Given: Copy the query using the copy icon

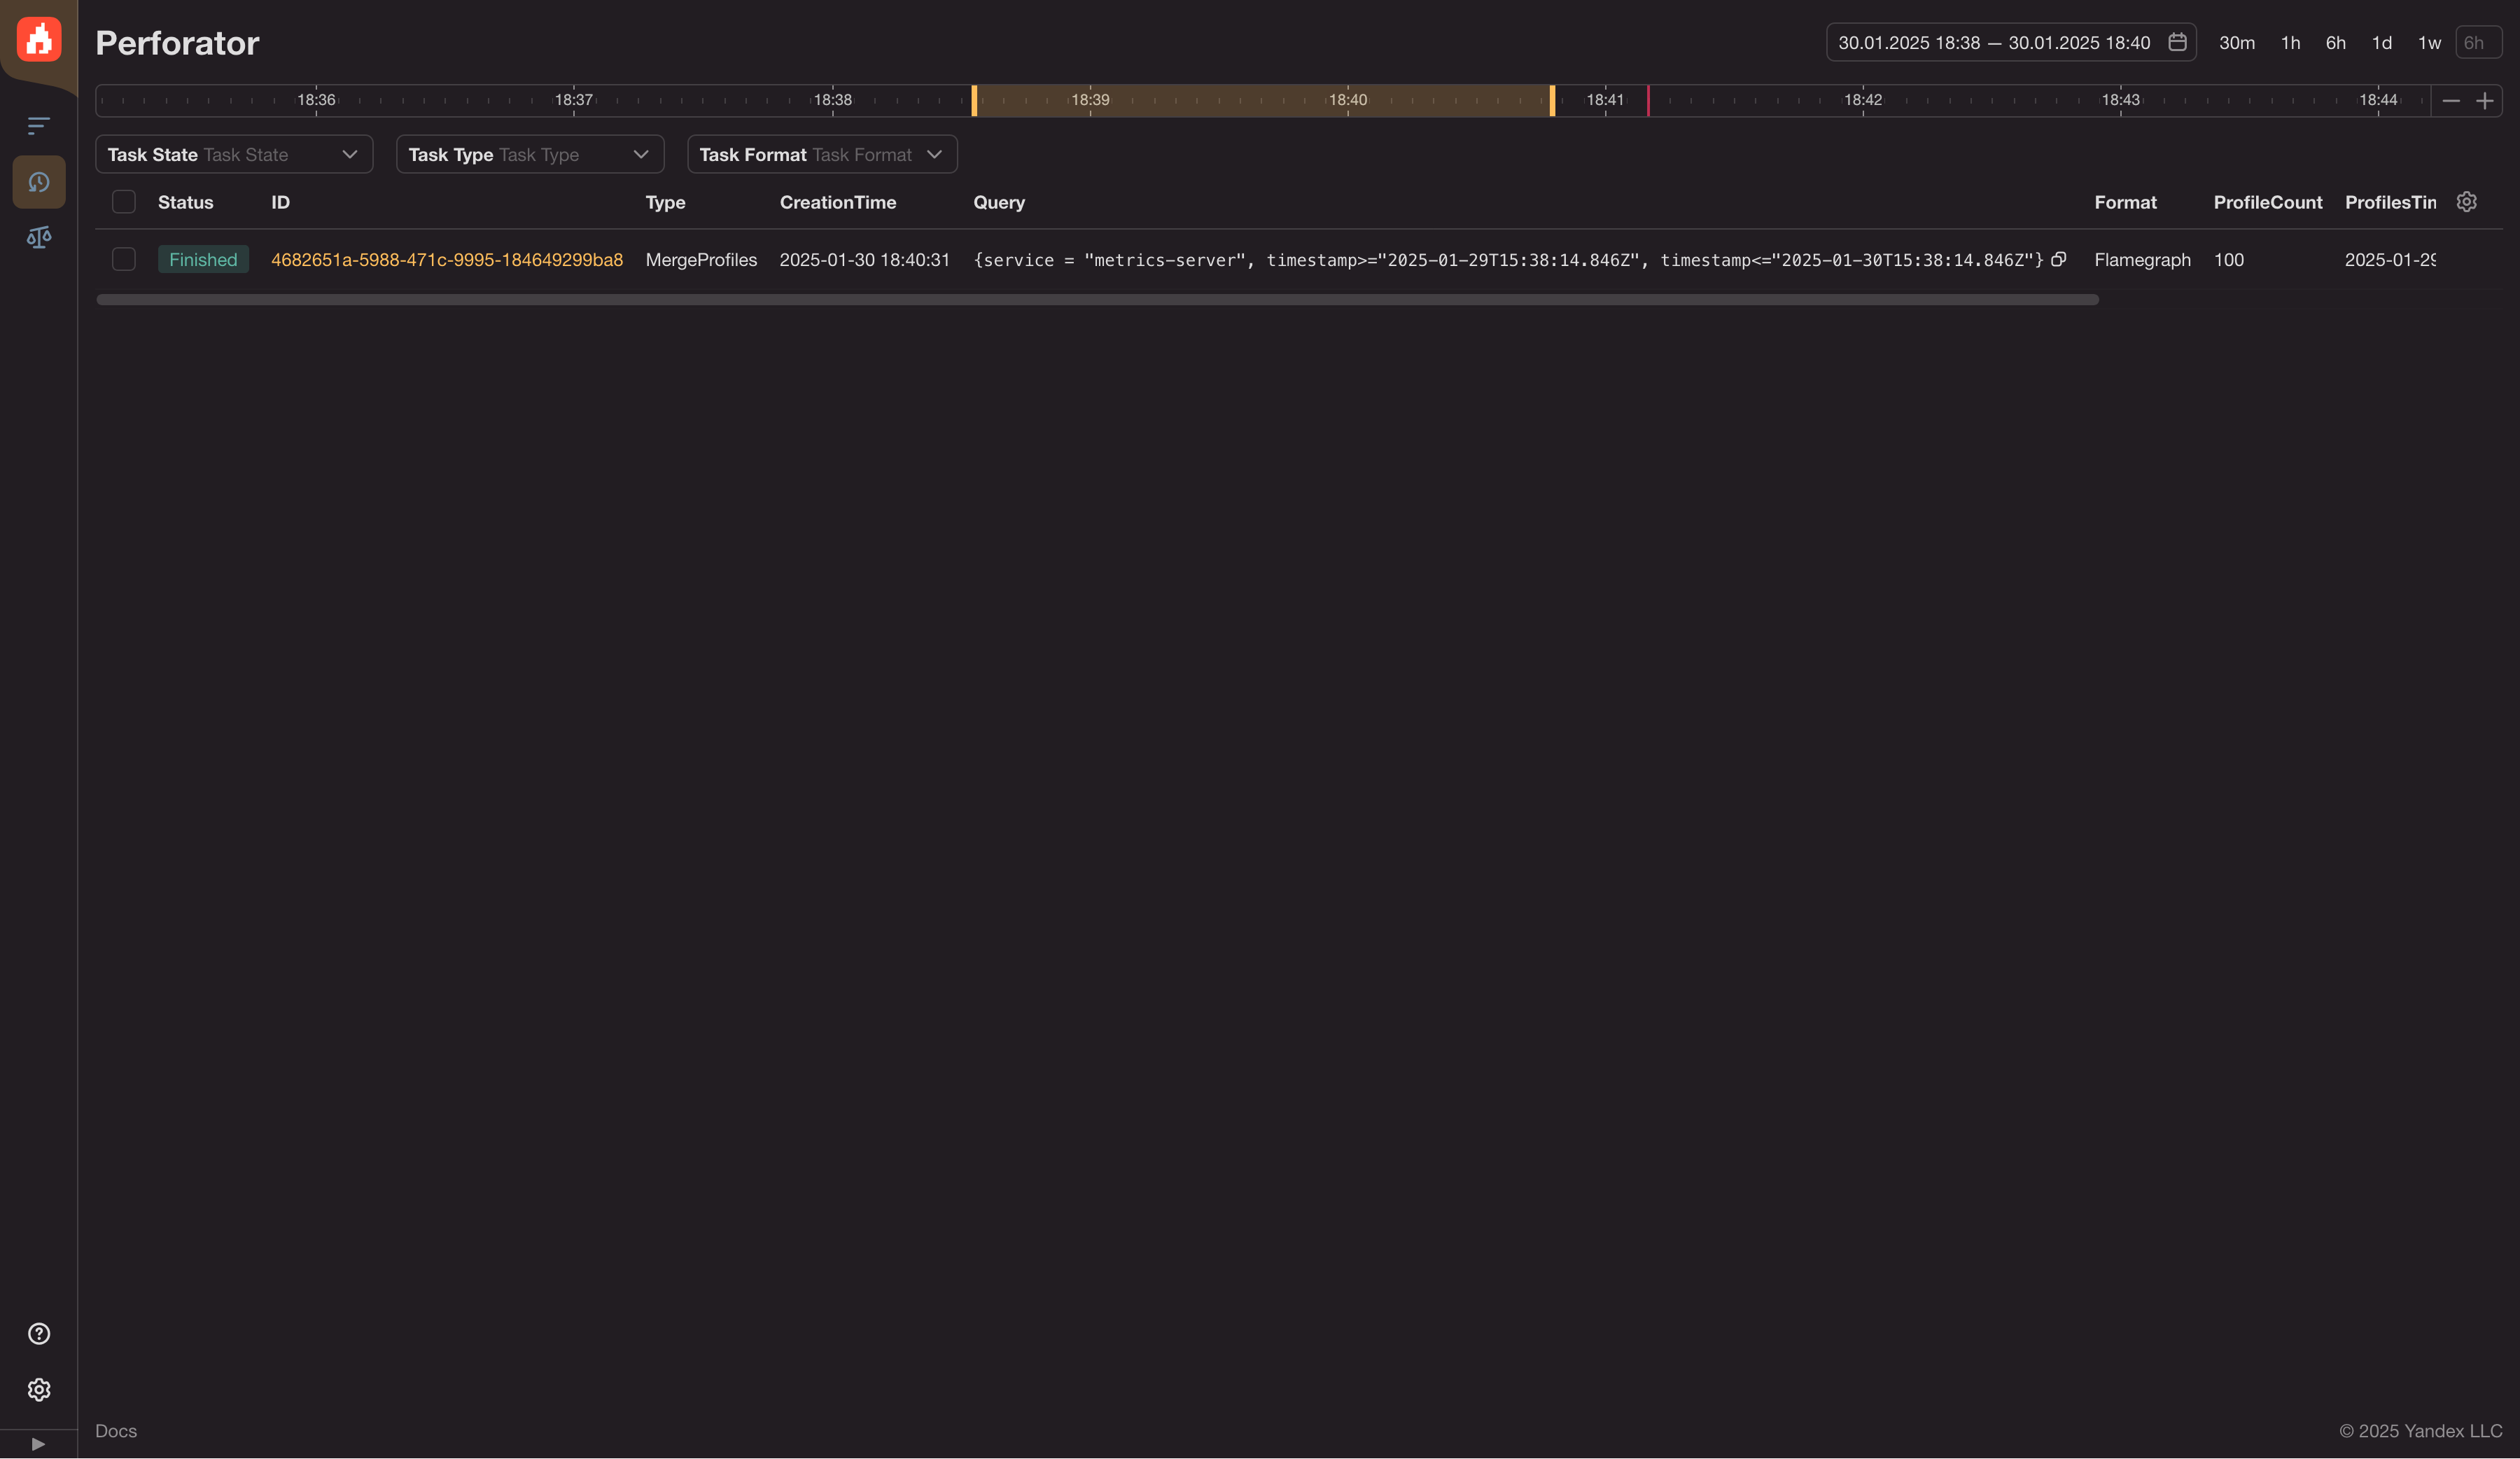Looking at the screenshot, I should 2060,259.
